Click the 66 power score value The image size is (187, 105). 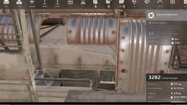(x=151, y=34)
